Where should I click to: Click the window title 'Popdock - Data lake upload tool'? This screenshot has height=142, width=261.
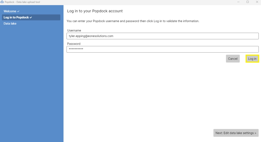[22, 2]
